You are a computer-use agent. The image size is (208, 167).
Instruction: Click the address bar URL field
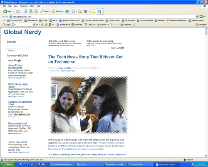tap(103, 17)
